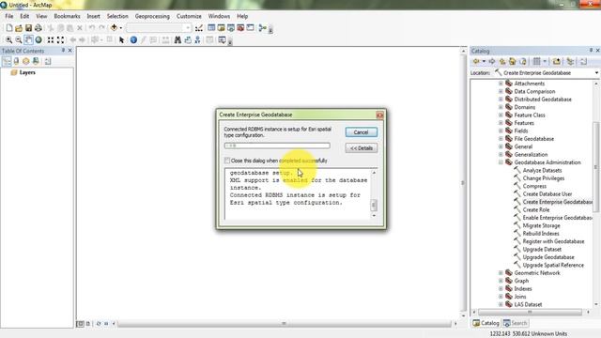Choose the Select Elements arrow tool
This screenshot has width=601, height=338.
click(x=121, y=39)
